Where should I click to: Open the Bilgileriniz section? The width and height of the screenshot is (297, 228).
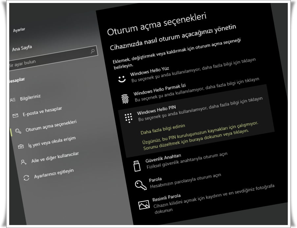click(x=30, y=98)
